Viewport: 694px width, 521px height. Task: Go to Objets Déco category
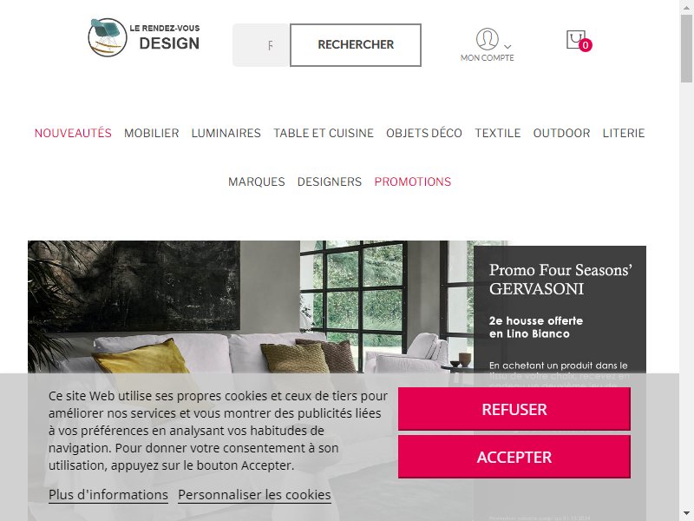click(424, 133)
